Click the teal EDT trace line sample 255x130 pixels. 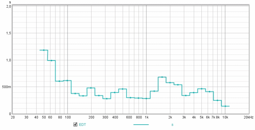(x=141, y=125)
